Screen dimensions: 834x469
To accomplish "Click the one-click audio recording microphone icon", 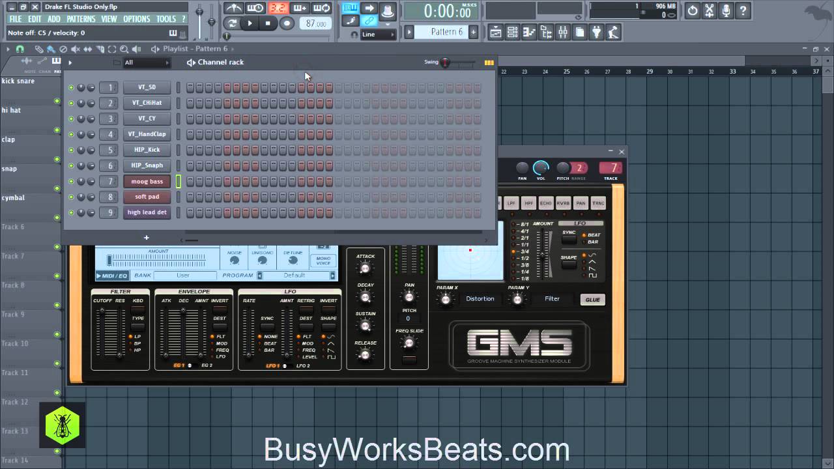I will pyautogui.click(x=726, y=10).
